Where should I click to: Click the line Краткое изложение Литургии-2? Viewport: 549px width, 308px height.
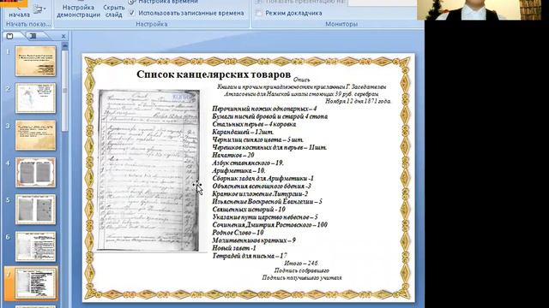(x=260, y=194)
